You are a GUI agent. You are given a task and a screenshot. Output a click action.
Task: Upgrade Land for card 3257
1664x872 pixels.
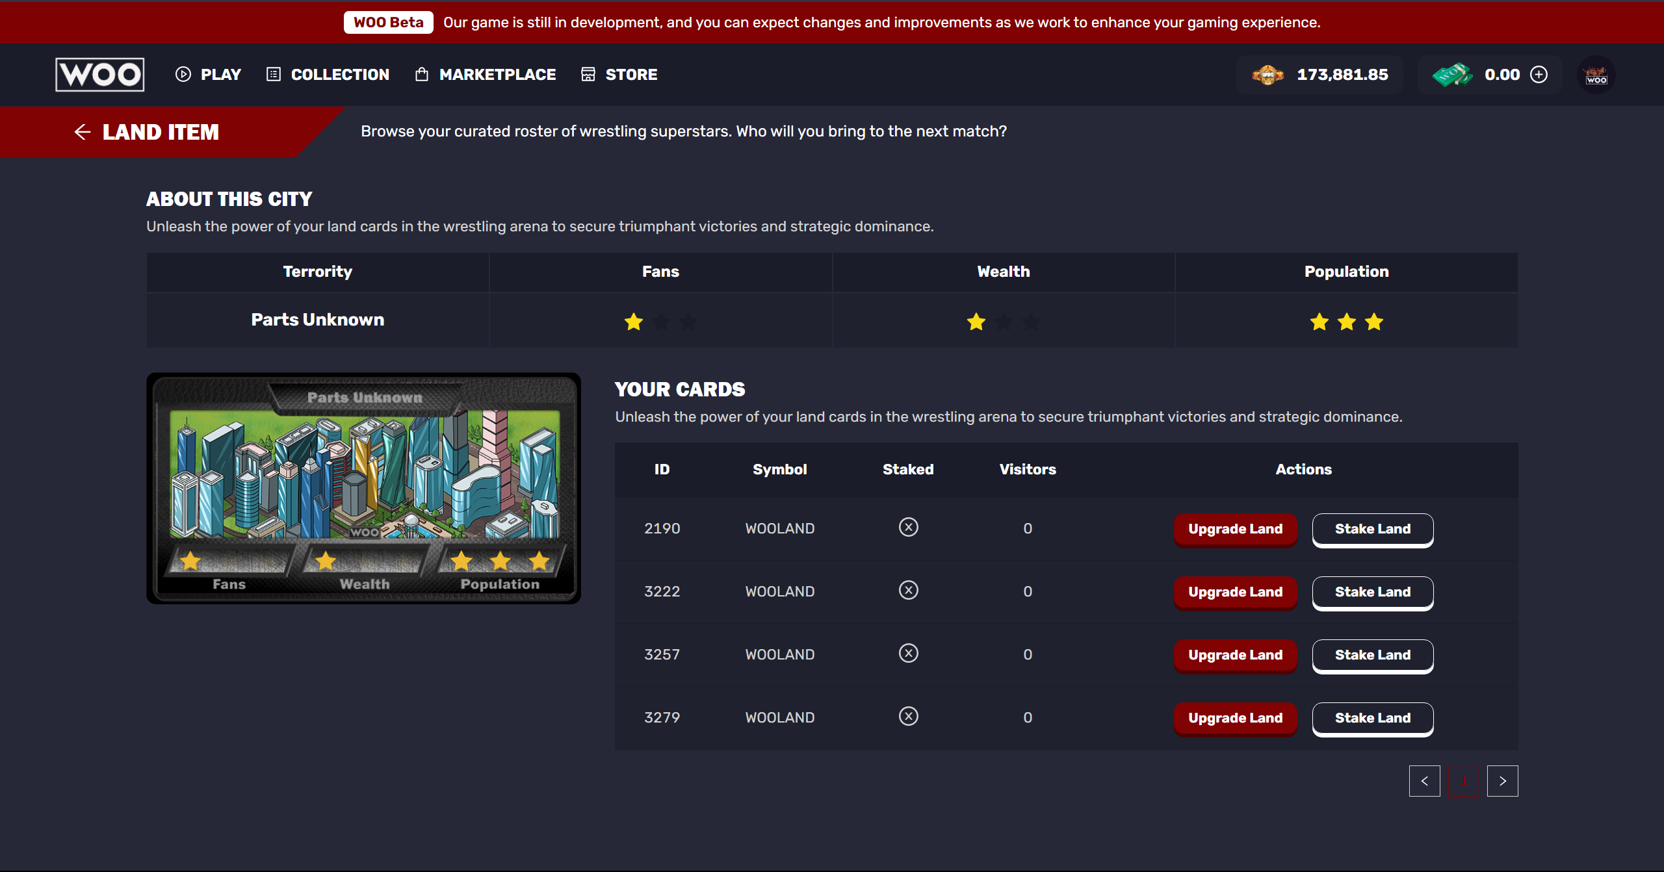pos(1235,655)
